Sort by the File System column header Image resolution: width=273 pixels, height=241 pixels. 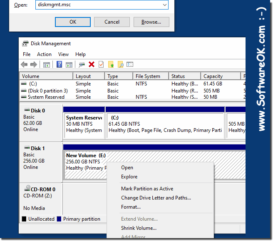coord(151,76)
